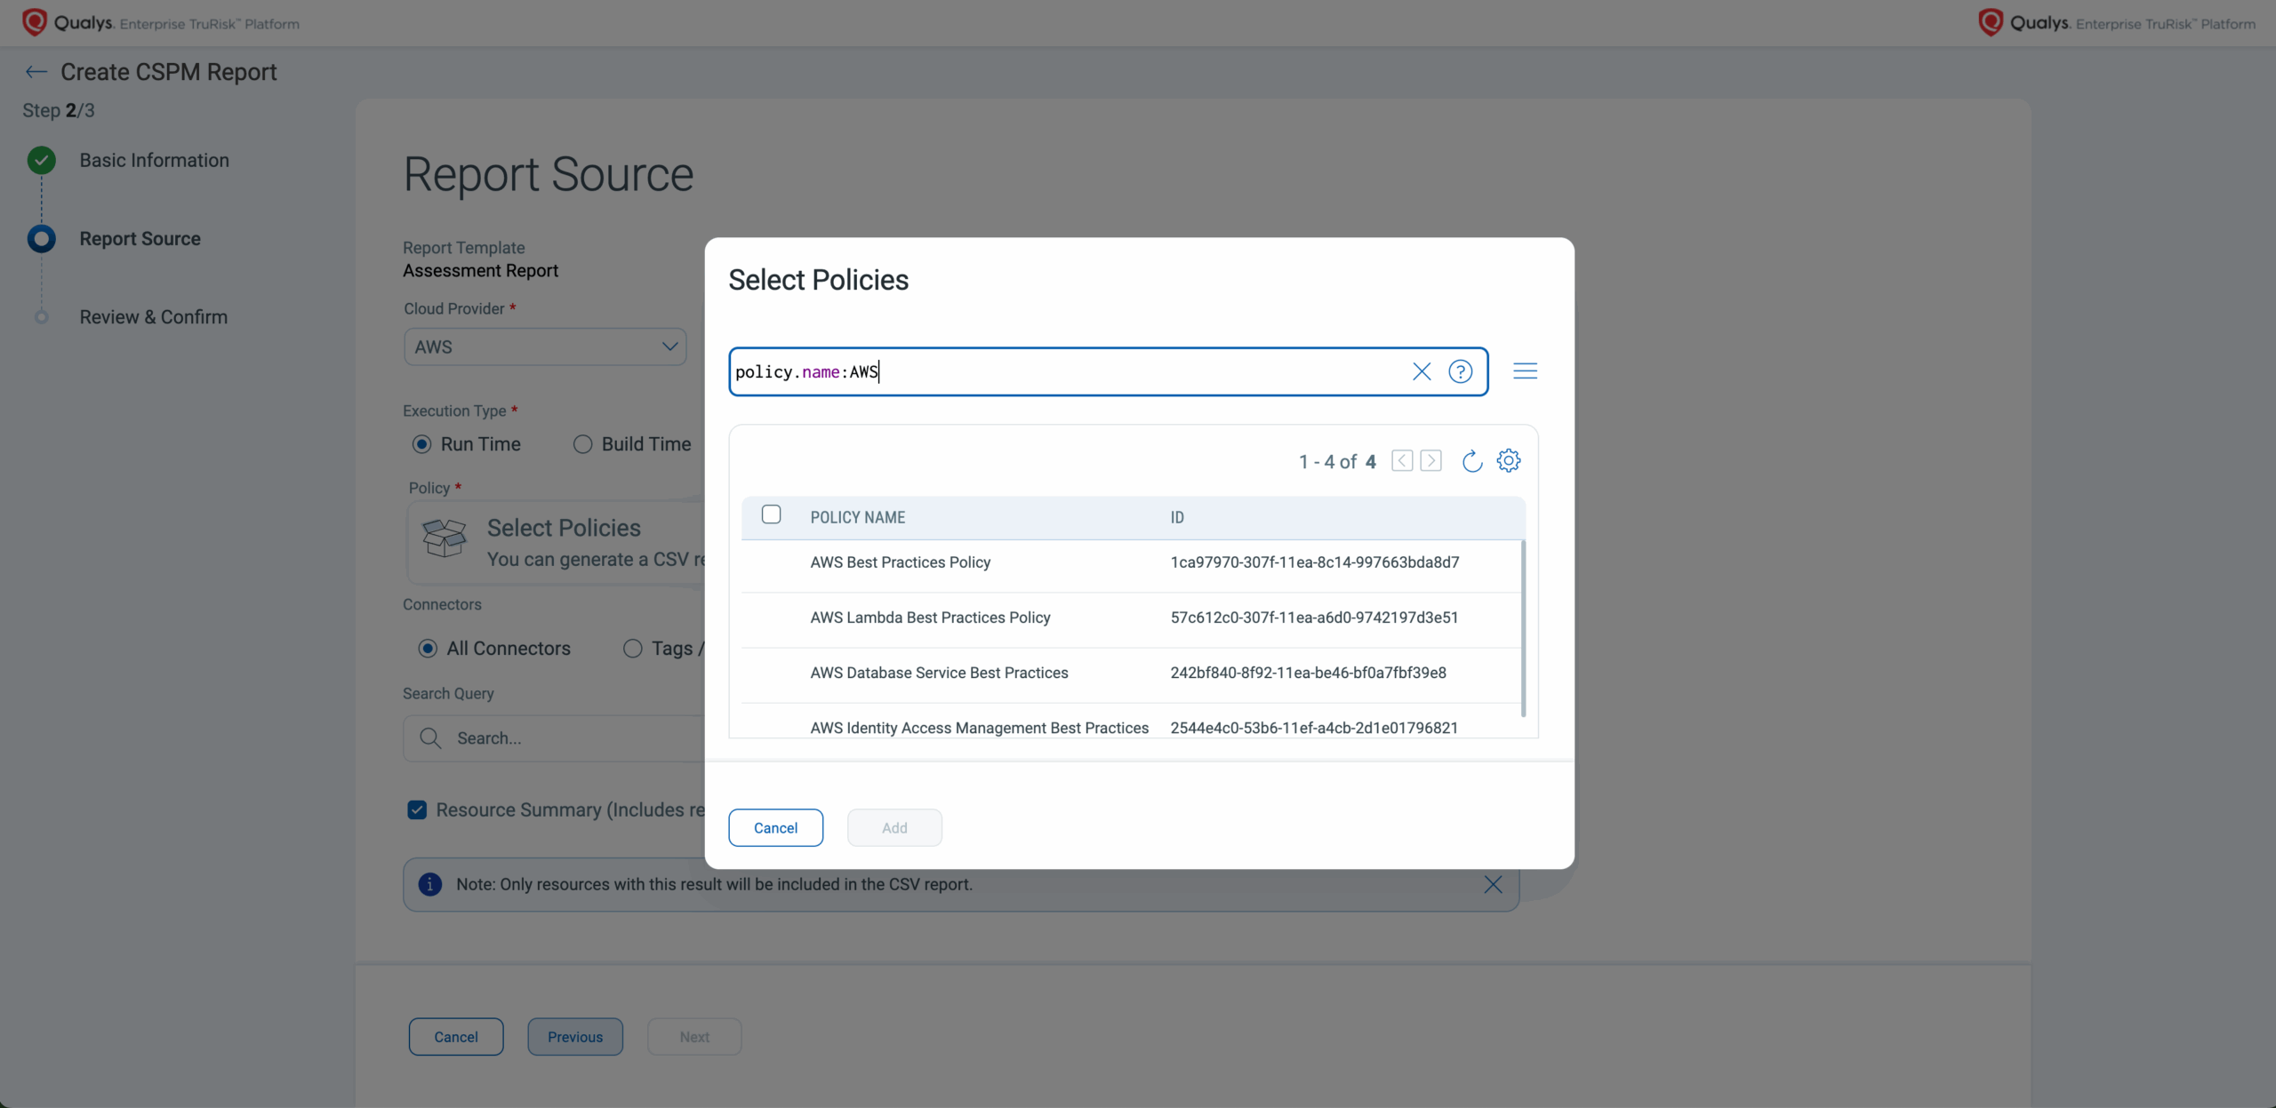Dismiss the CSV report note banner
Screen dimensions: 2276x1108
click(x=1494, y=884)
